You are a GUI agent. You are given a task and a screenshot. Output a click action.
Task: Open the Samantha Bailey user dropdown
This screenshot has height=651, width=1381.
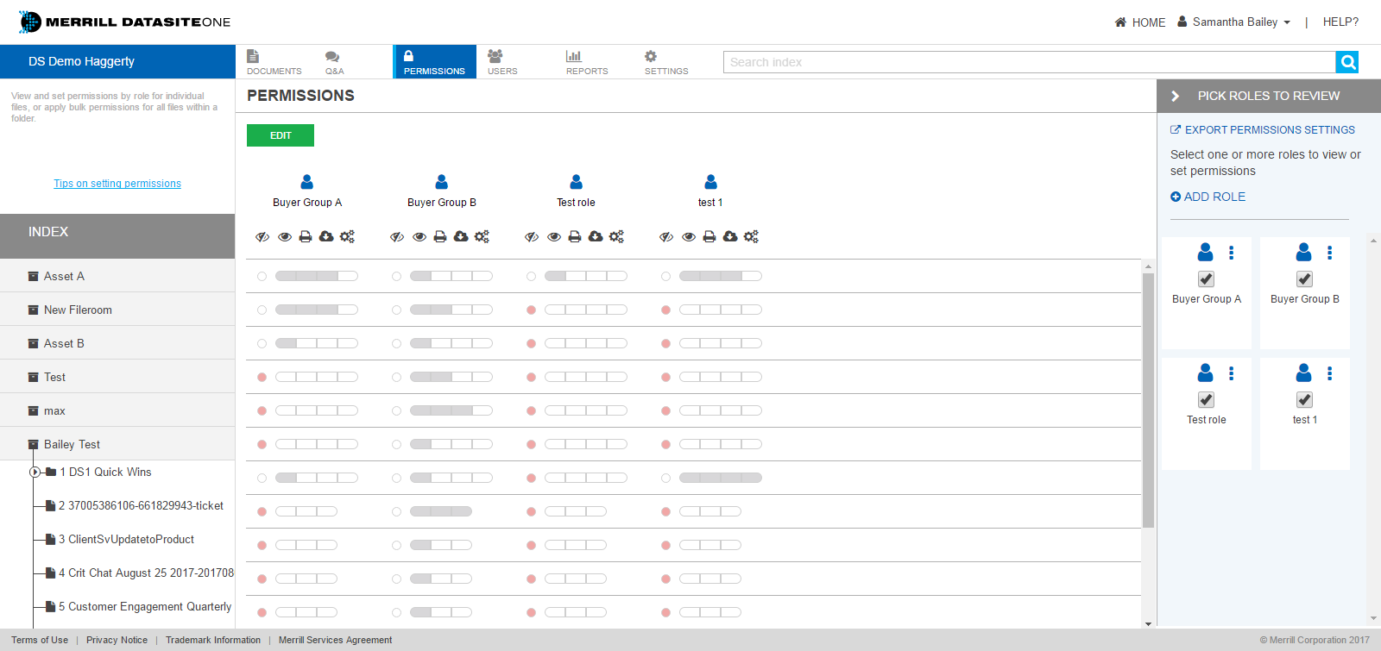pos(1234,22)
